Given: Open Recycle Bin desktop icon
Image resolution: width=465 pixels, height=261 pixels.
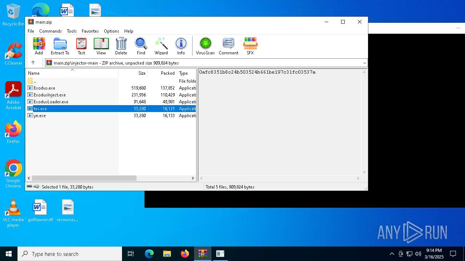Looking at the screenshot, I should tap(13, 15).
